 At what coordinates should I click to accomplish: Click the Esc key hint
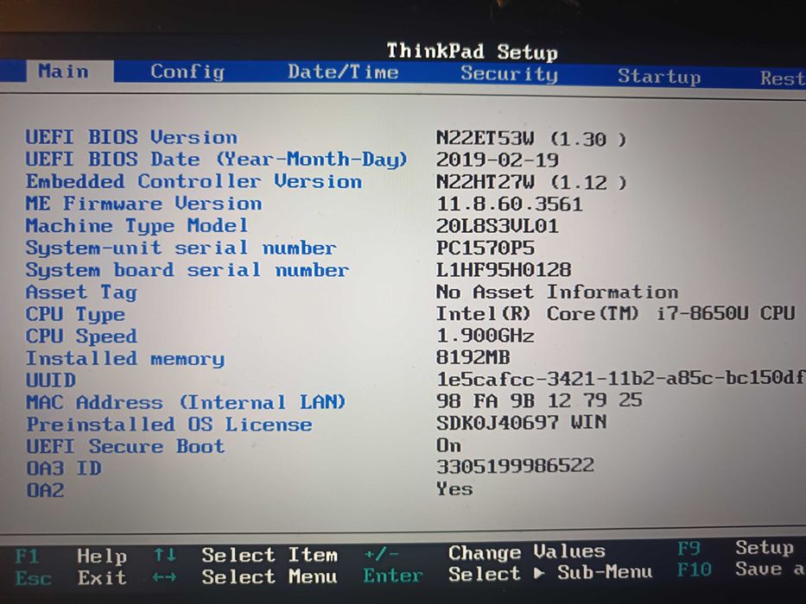pos(34,578)
